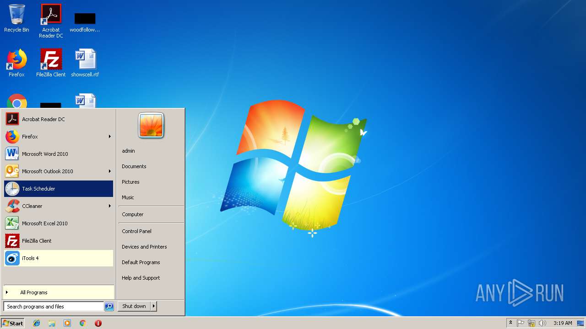Launch FileZilla Client from Start menu
This screenshot has width=586, height=329.
click(58, 241)
